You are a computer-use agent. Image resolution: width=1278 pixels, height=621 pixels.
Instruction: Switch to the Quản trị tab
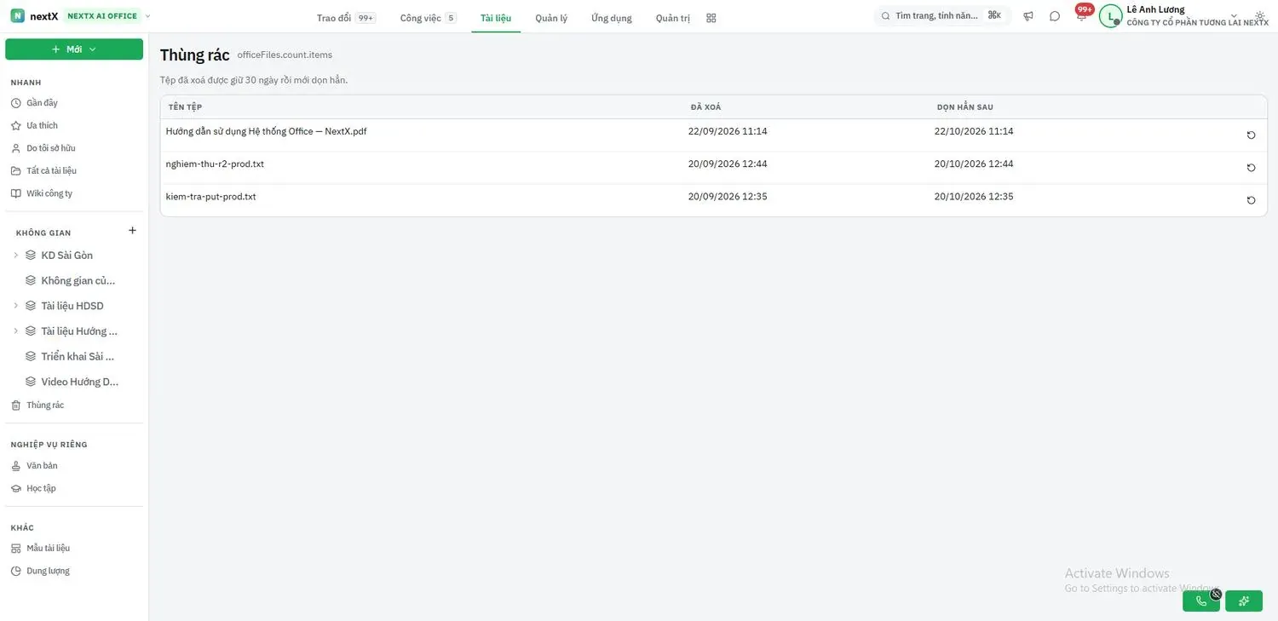tap(673, 18)
